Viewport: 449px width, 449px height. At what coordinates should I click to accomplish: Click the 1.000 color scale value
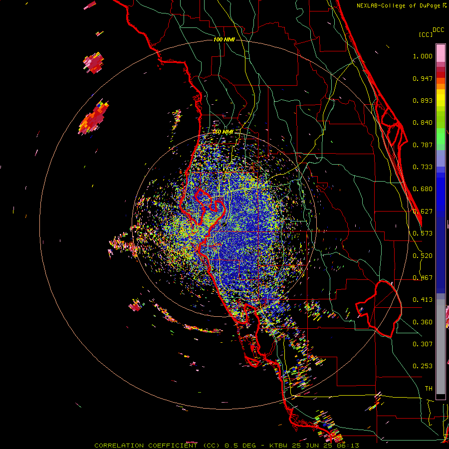pyautogui.click(x=423, y=56)
